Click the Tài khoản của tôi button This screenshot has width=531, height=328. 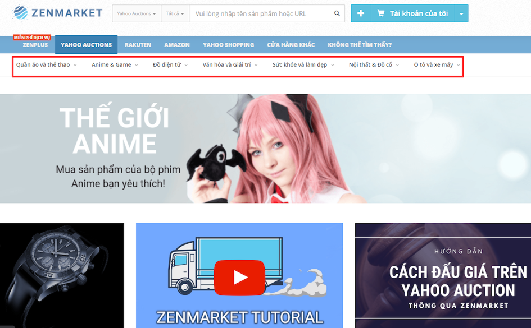click(413, 13)
